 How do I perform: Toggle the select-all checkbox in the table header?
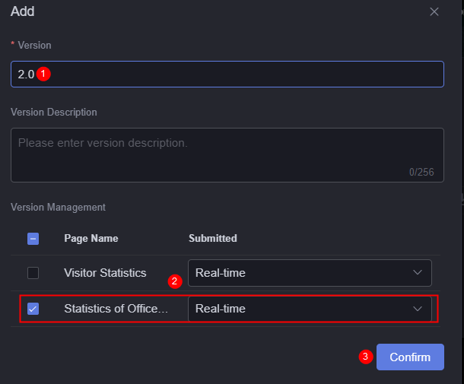[x=33, y=239]
